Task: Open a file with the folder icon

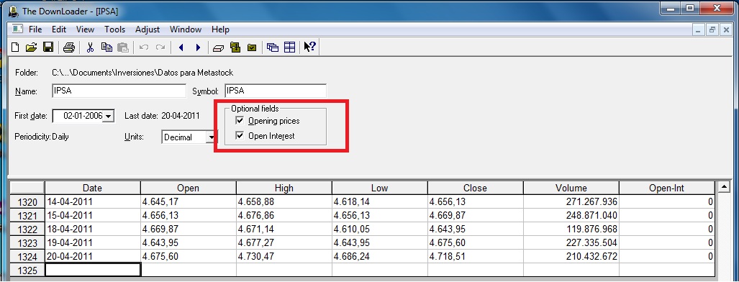Action: click(x=31, y=47)
